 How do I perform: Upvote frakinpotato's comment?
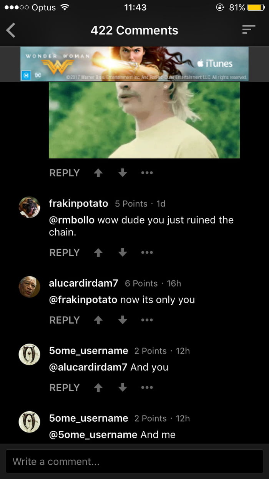(x=98, y=252)
